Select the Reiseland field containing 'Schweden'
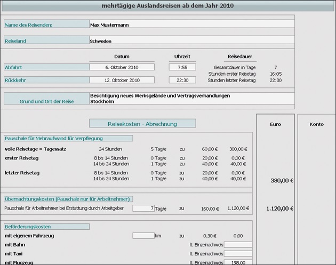This screenshot has height=265, width=336. click(191, 41)
